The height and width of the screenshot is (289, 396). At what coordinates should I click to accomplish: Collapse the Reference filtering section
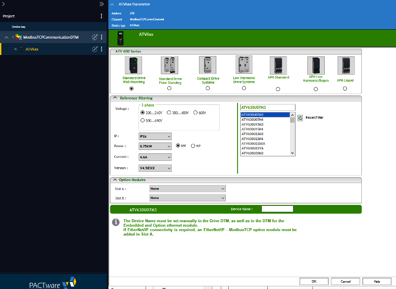point(115,98)
